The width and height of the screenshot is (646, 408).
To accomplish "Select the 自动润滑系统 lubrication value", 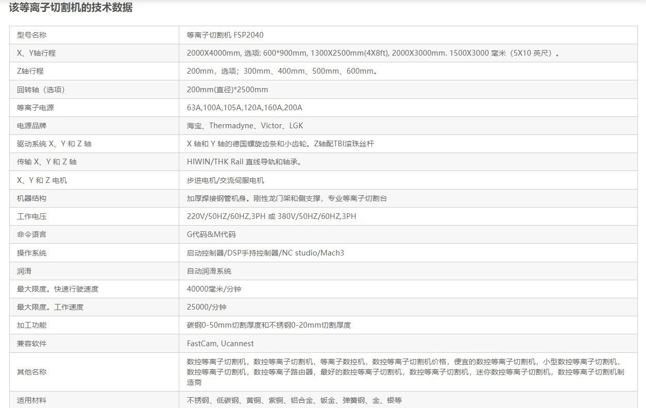I will 209,271.
